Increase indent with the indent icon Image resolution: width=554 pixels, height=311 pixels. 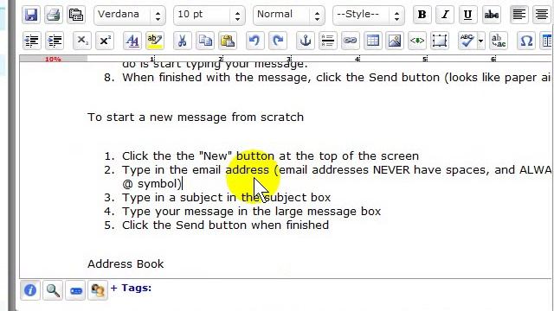click(x=55, y=41)
